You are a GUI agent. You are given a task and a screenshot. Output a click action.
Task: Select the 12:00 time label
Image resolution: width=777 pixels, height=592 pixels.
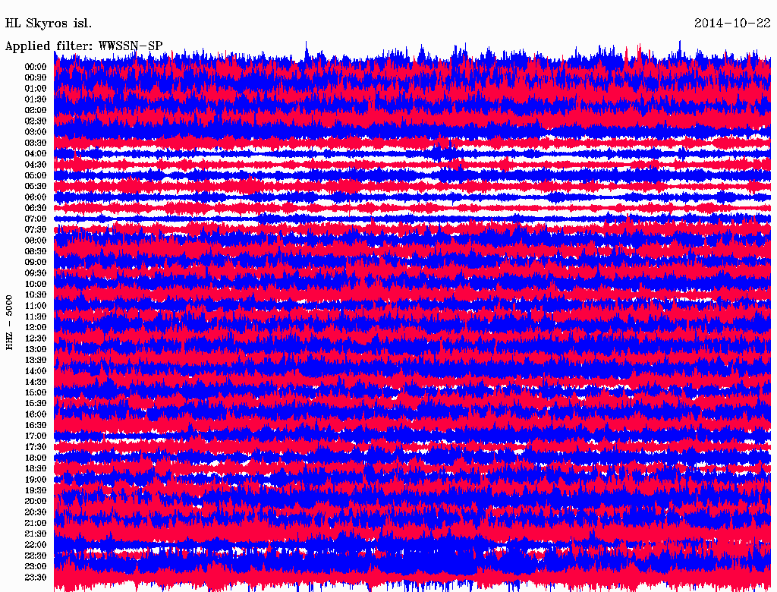coord(35,327)
